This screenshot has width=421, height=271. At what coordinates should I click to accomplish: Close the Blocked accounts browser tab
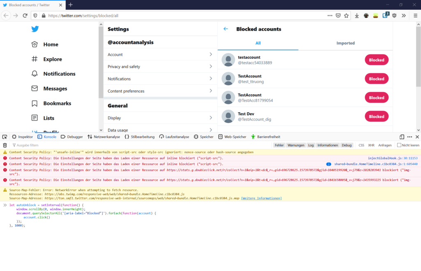click(x=60, y=5)
